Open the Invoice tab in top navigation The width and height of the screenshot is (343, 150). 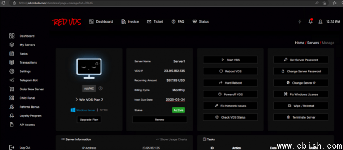click(x=130, y=21)
